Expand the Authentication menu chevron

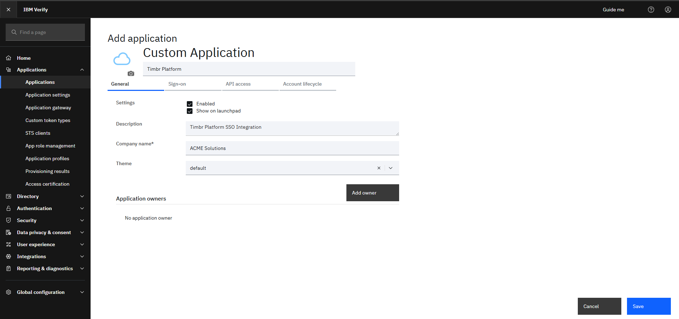pos(82,208)
